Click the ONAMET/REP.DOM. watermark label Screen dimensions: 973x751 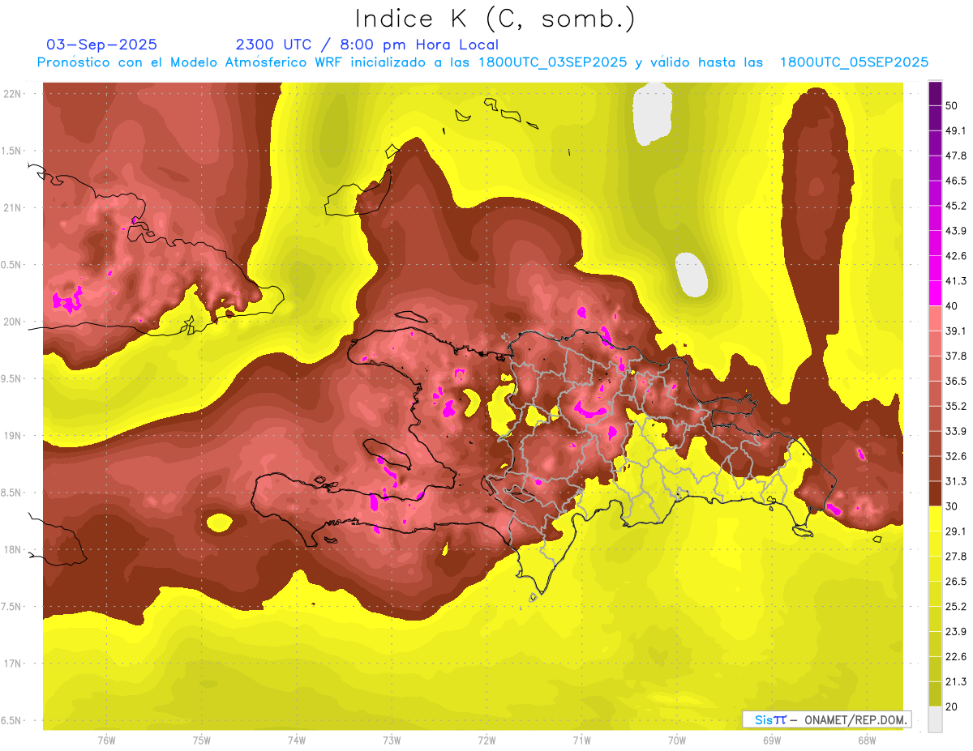click(825, 719)
